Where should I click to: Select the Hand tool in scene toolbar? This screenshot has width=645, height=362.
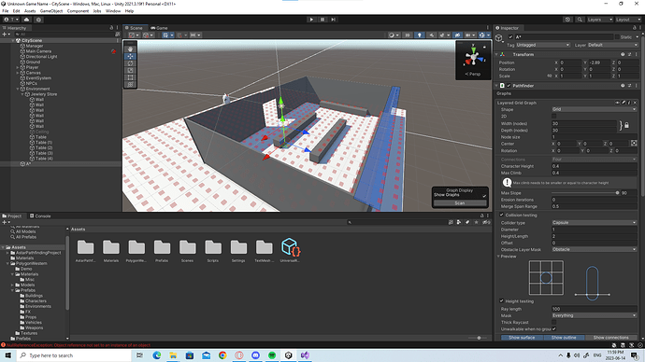tap(130, 49)
